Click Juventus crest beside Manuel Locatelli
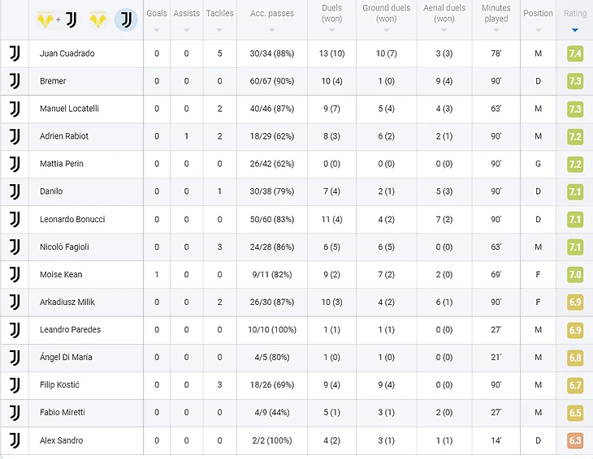The width and height of the screenshot is (593, 459). [15, 109]
